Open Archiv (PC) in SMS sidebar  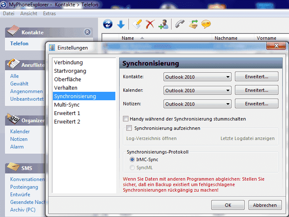coord(23,210)
